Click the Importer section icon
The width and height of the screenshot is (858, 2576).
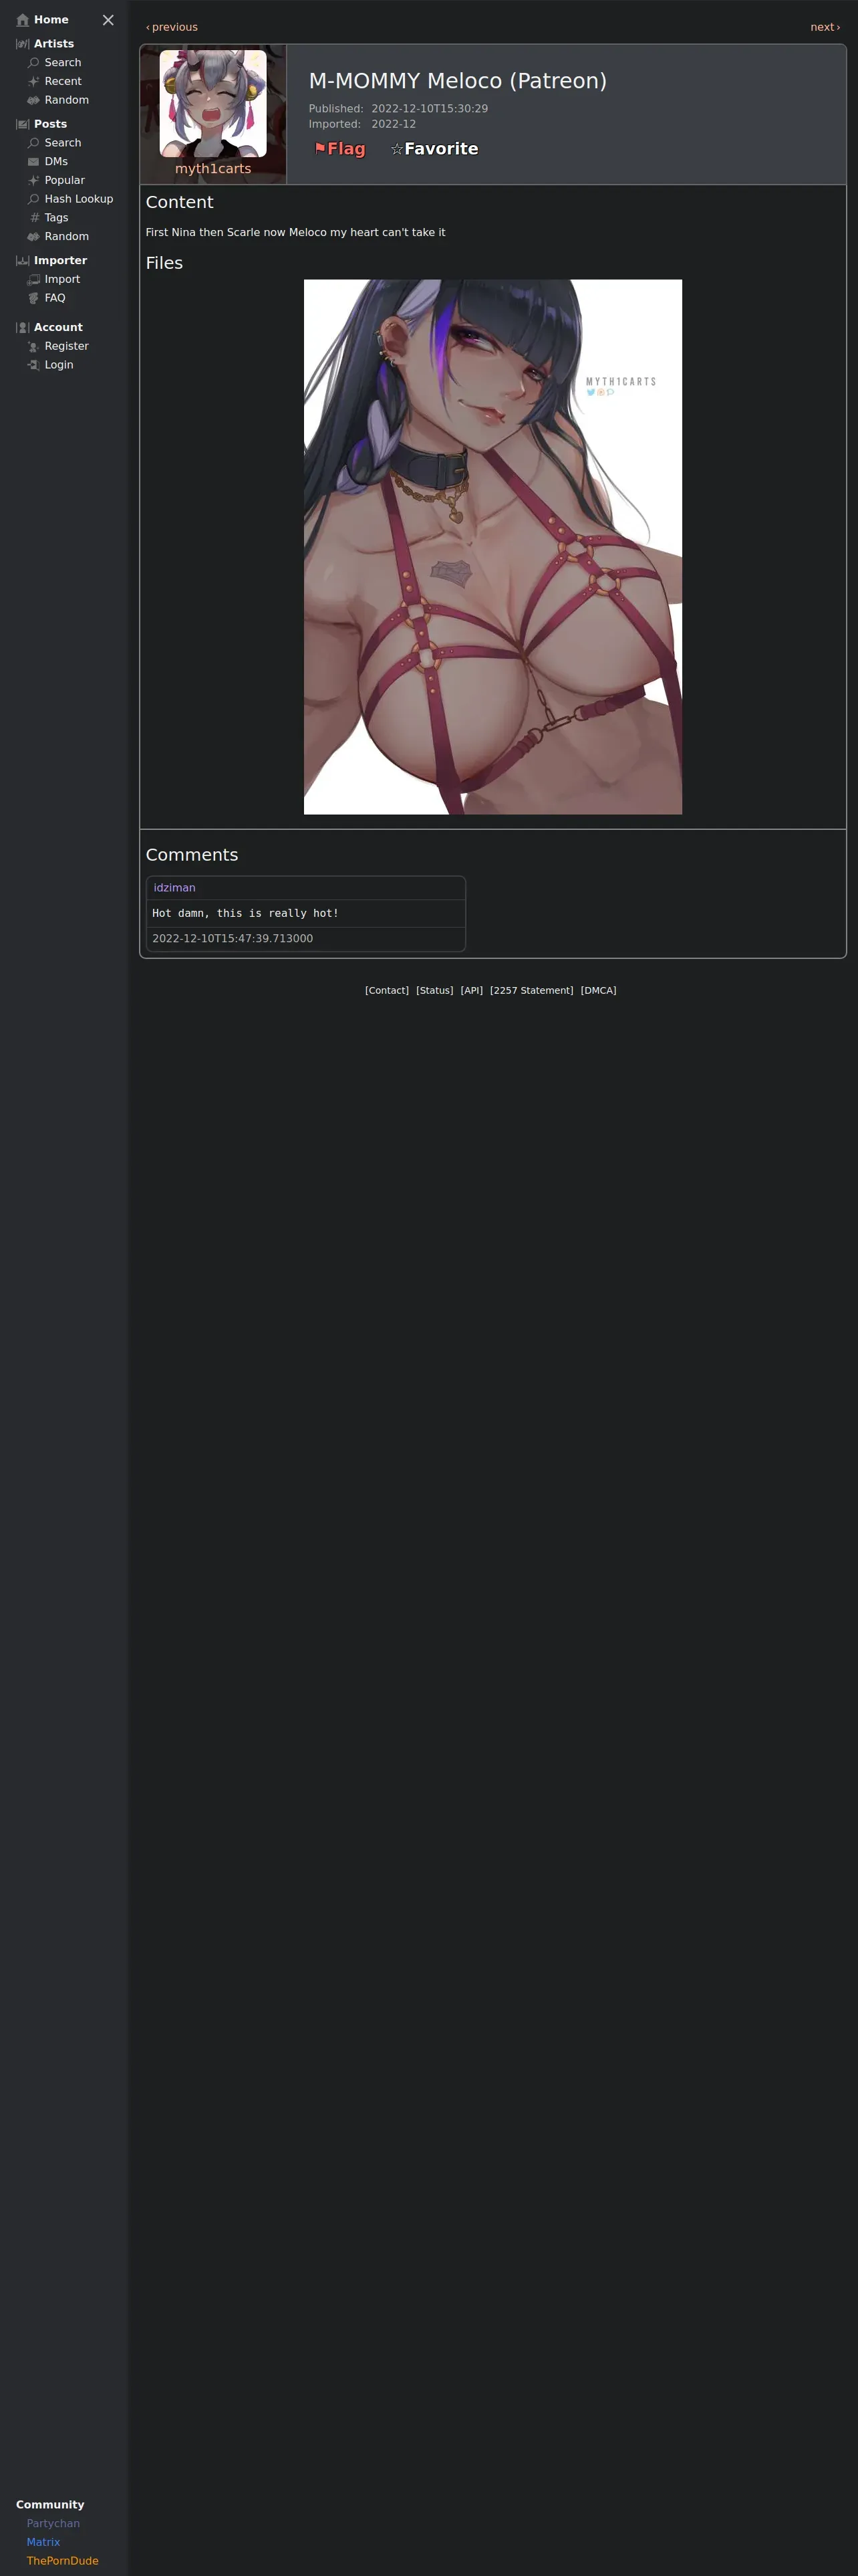tap(23, 261)
